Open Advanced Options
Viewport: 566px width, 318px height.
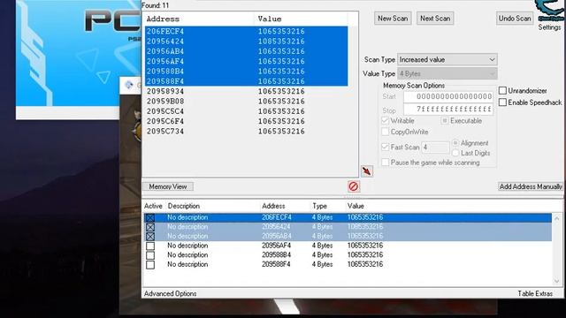pos(170,293)
